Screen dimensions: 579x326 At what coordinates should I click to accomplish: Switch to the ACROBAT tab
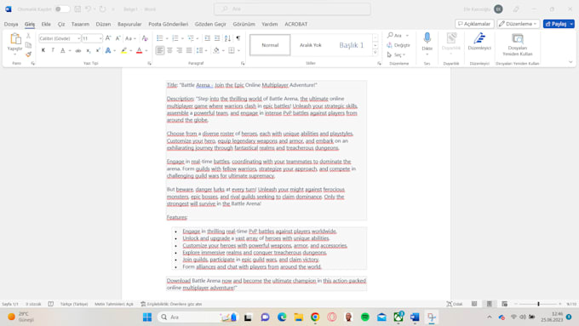pos(295,24)
